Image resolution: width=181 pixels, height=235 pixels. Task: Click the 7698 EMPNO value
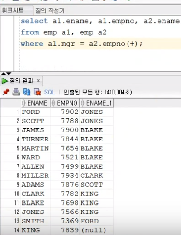[70, 203]
